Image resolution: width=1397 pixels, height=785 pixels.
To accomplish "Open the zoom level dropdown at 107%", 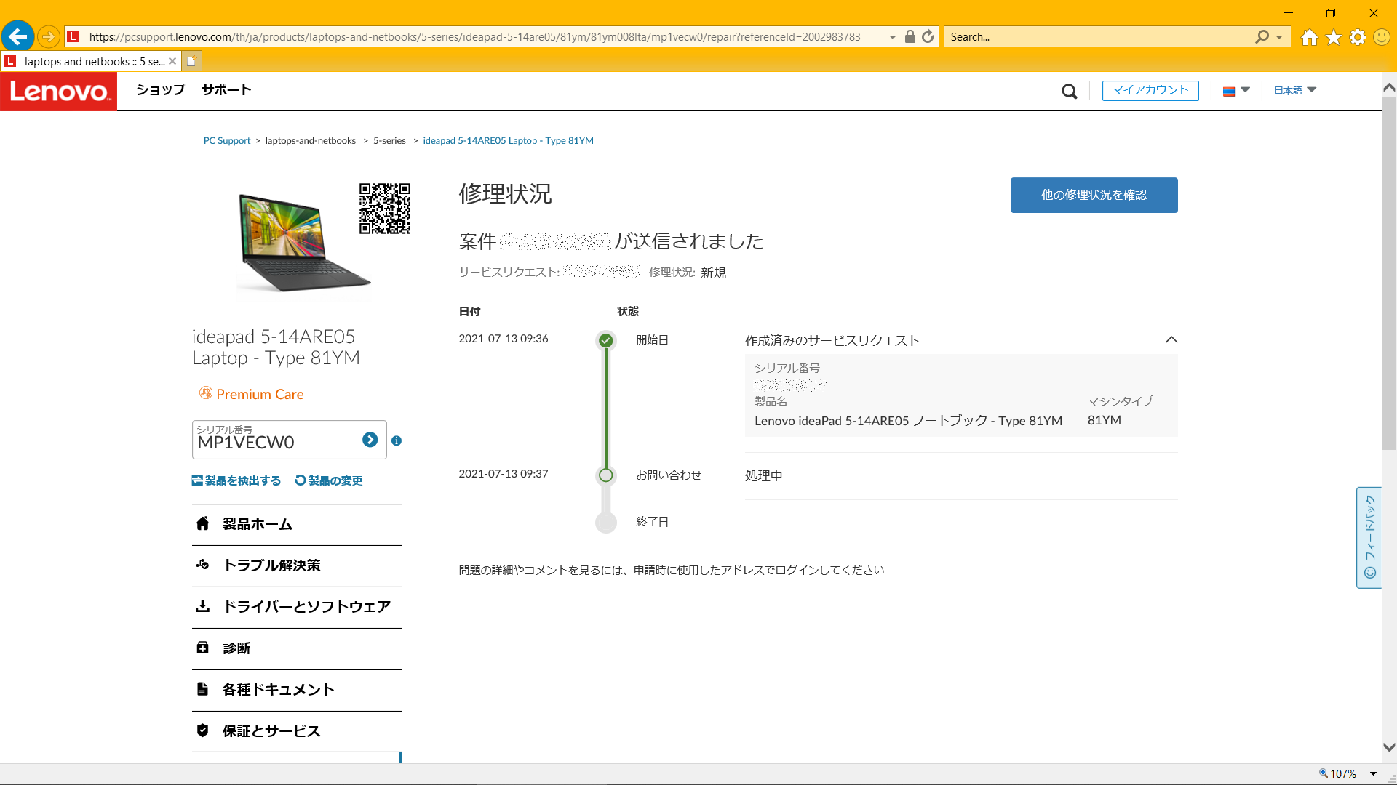I will click(x=1373, y=773).
